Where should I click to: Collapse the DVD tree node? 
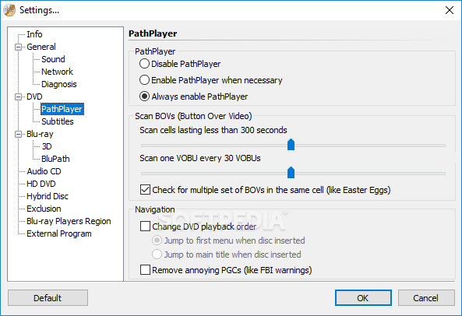coord(18,97)
